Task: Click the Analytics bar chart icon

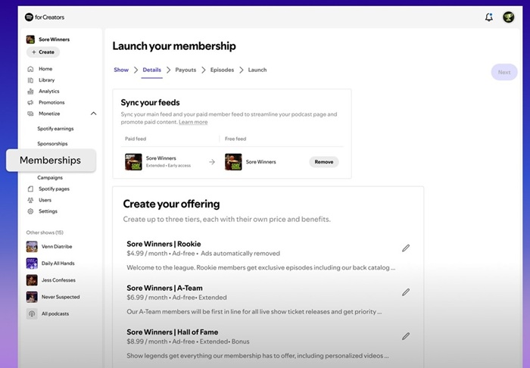Action: (x=30, y=91)
